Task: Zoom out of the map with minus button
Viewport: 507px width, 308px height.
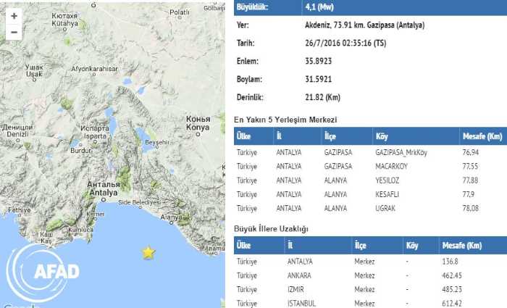Action: pos(14,32)
